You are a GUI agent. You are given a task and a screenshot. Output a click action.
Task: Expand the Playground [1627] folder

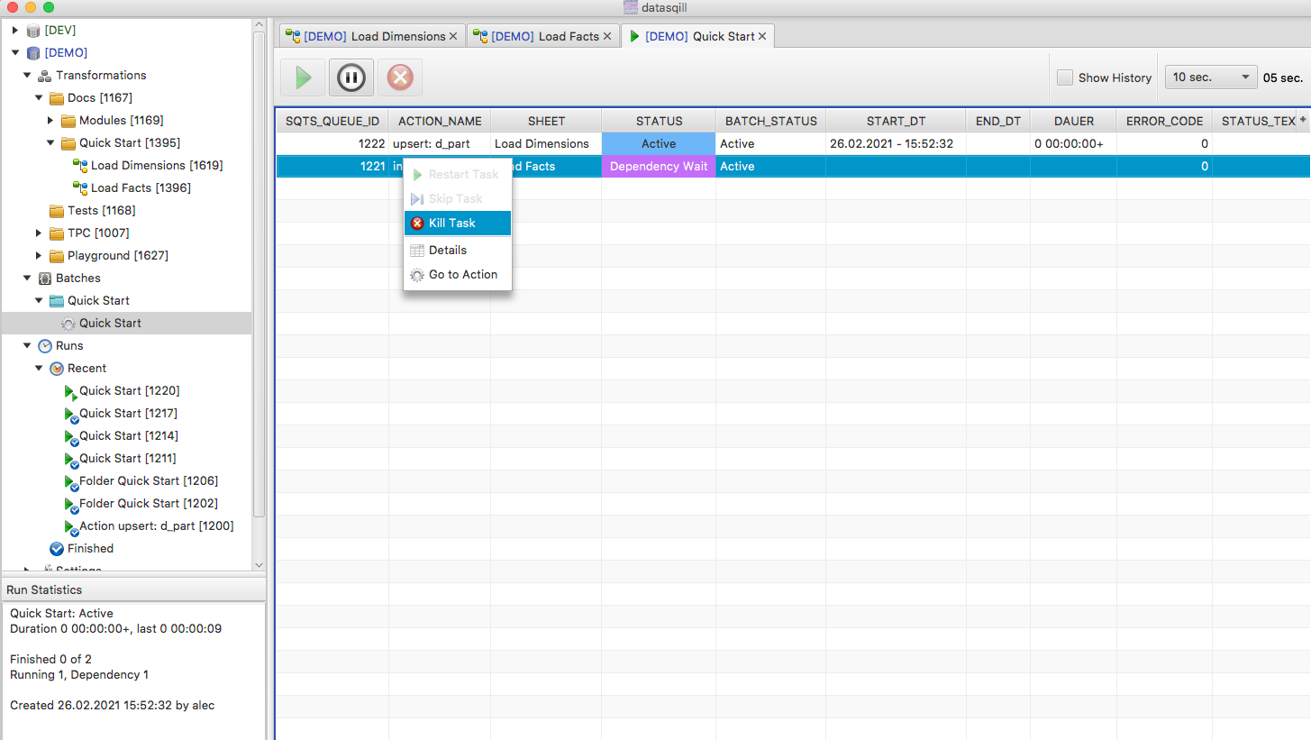(39, 256)
